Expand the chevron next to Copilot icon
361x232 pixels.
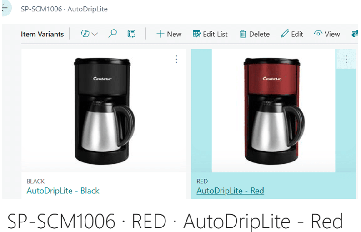coord(95,34)
